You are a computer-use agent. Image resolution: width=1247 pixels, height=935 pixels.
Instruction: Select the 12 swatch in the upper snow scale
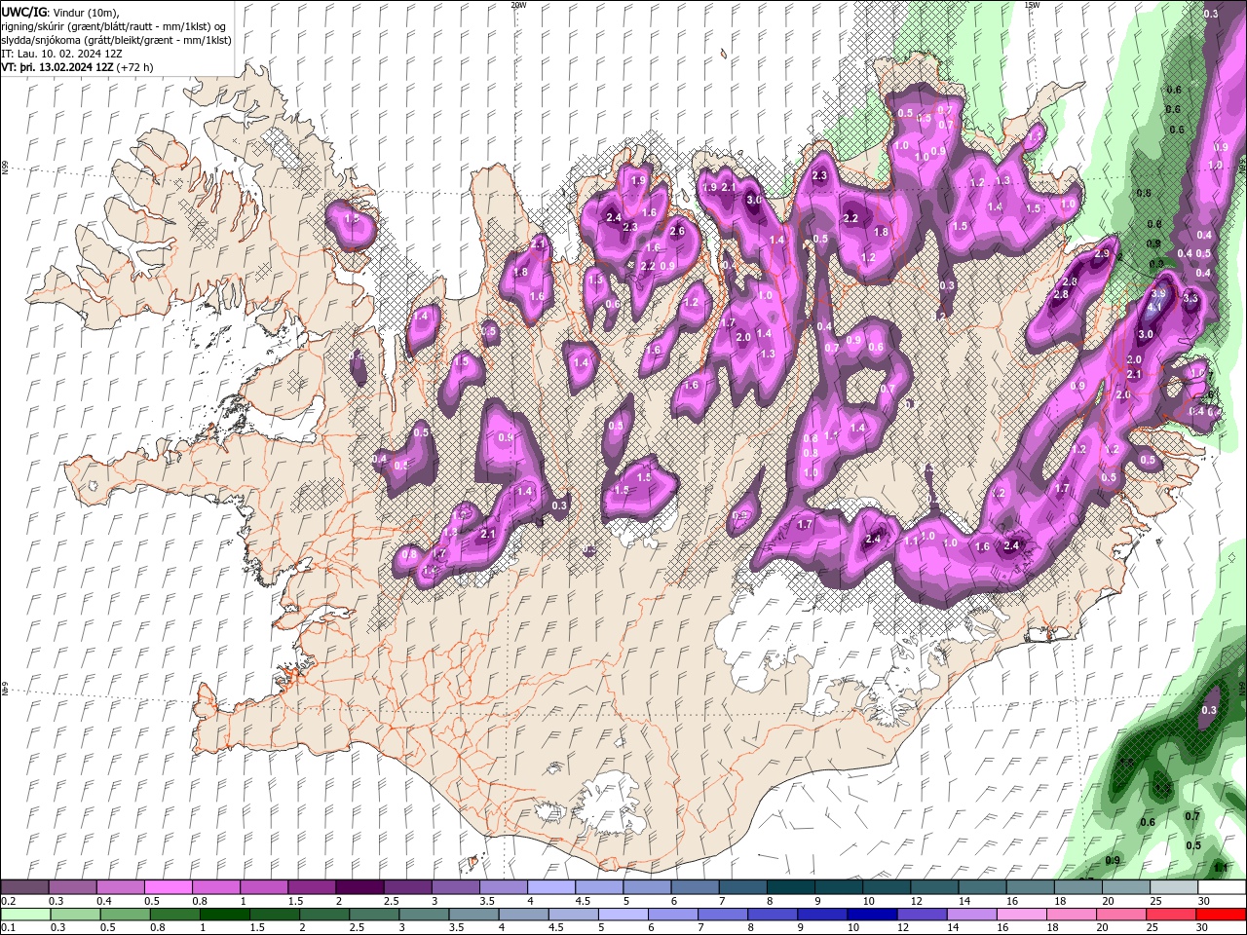[934, 887]
